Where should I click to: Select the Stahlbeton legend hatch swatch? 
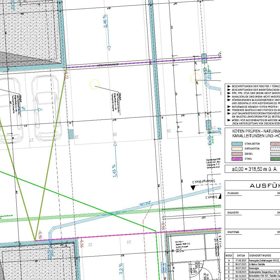point(237,144)
